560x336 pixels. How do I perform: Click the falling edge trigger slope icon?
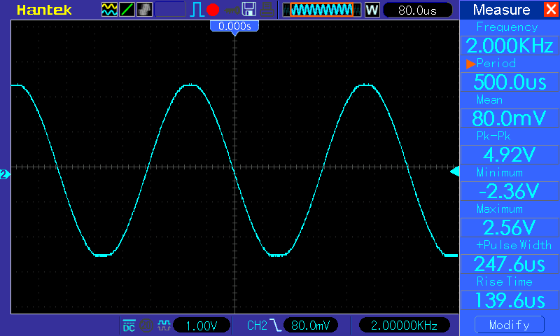(x=276, y=325)
